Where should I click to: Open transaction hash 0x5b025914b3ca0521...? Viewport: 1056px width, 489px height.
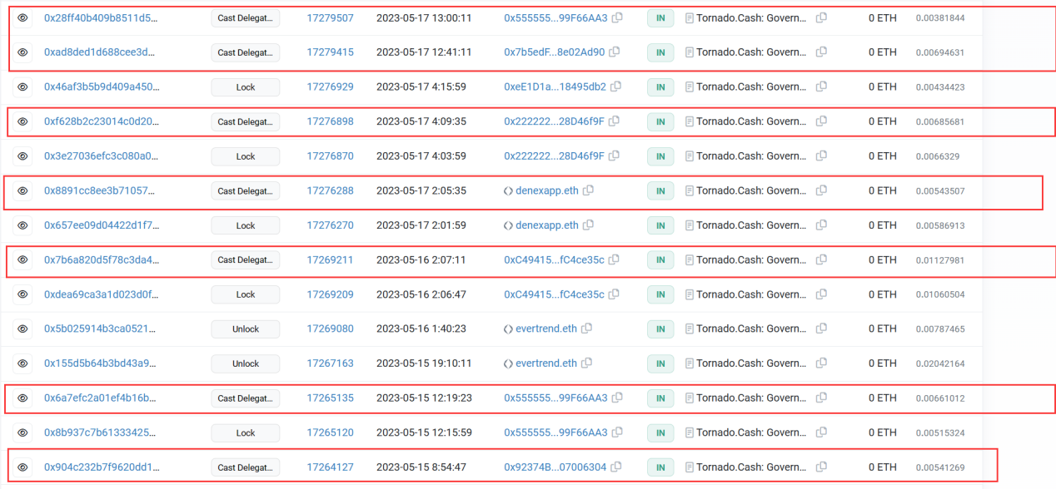pyautogui.click(x=99, y=329)
